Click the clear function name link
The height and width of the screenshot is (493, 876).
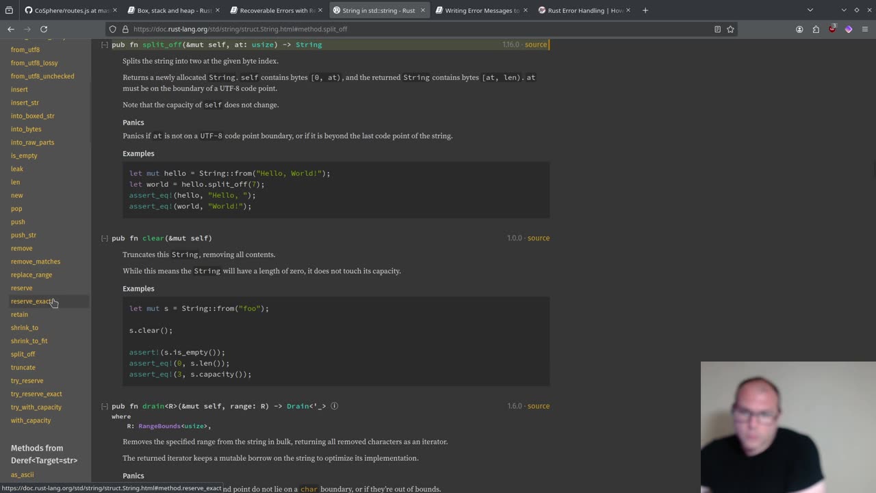pyautogui.click(x=153, y=238)
